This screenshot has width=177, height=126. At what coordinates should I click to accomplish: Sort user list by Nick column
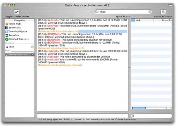144,21
